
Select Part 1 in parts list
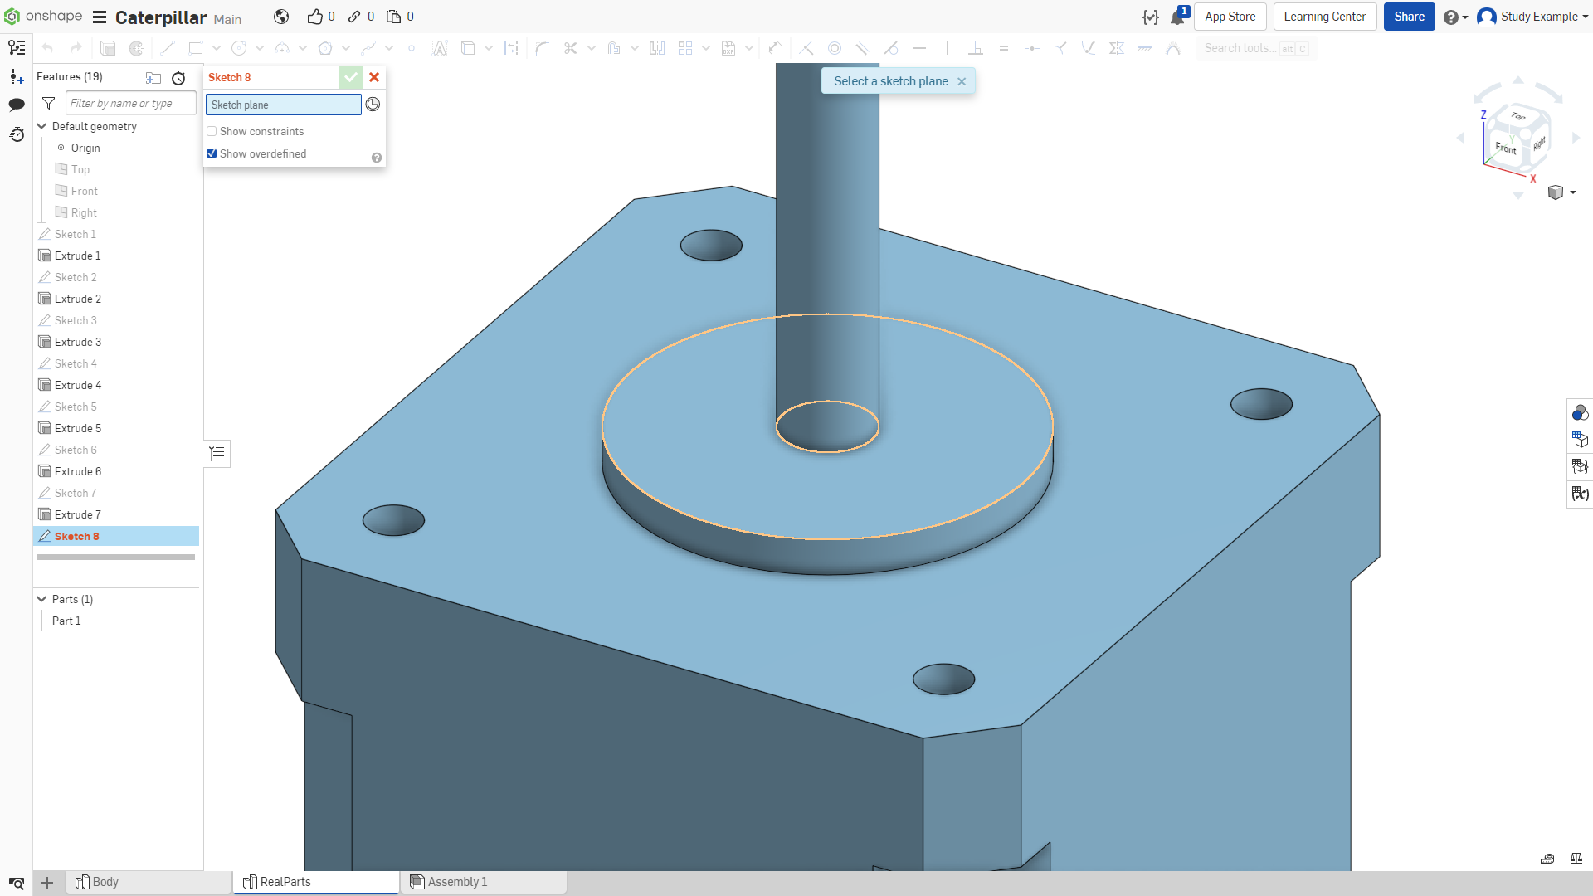(66, 621)
